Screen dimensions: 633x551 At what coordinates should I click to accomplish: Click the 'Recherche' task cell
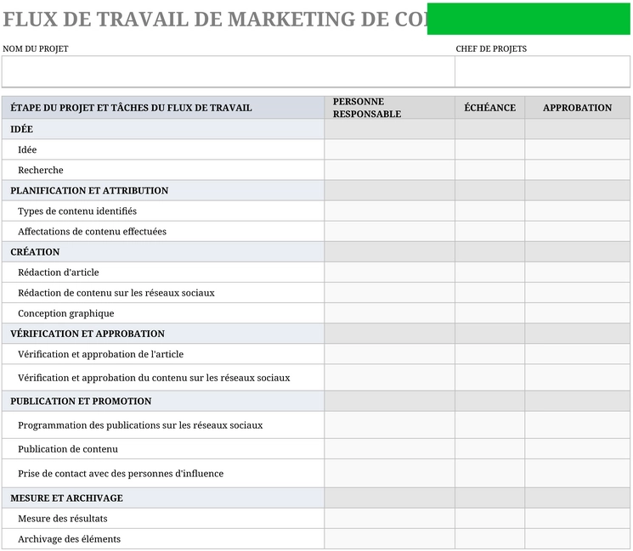coord(163,170)
